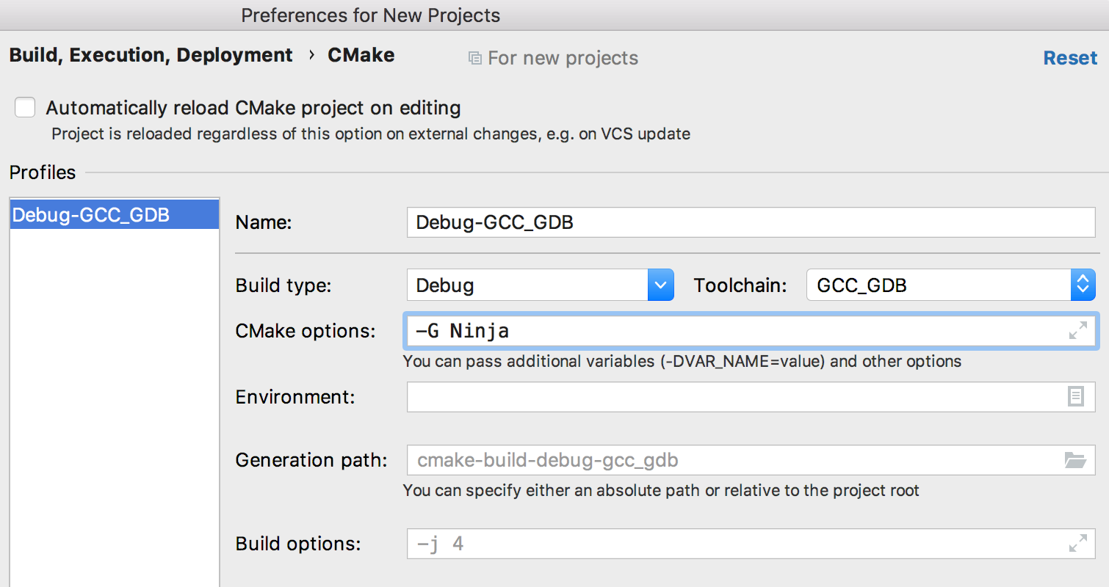The image size is (1109, 587).
Task: Enable automatically reload CMake project checkbox
Action: 25,108
